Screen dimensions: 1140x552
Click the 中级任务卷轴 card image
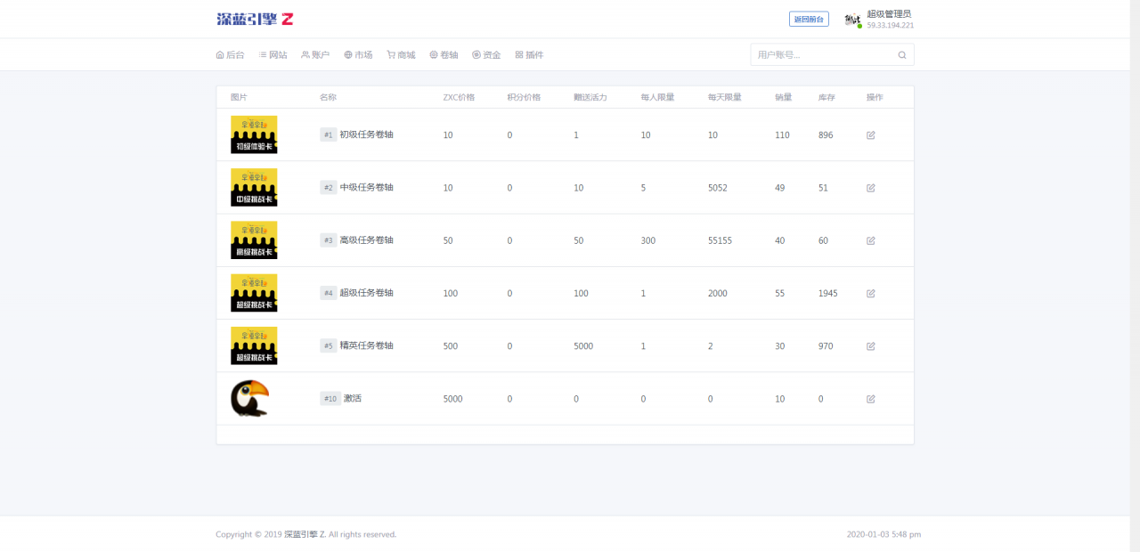coord(253,187)
